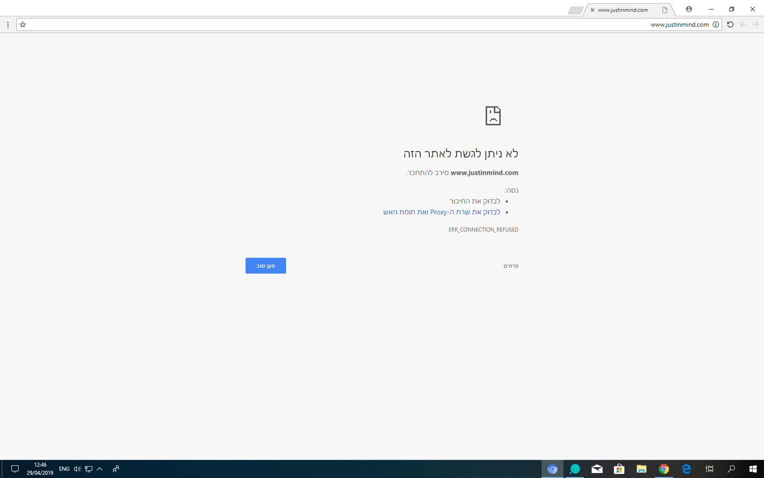
Task: Expand hidden system tray icons chevron
Action: 100,469
